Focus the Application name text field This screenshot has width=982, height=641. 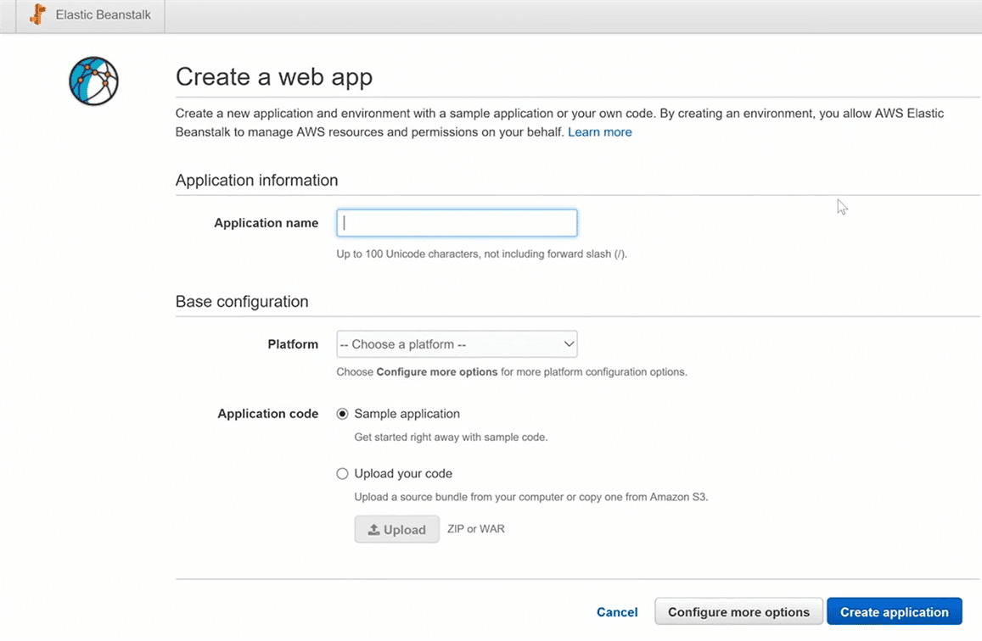[x=457, y=223]
